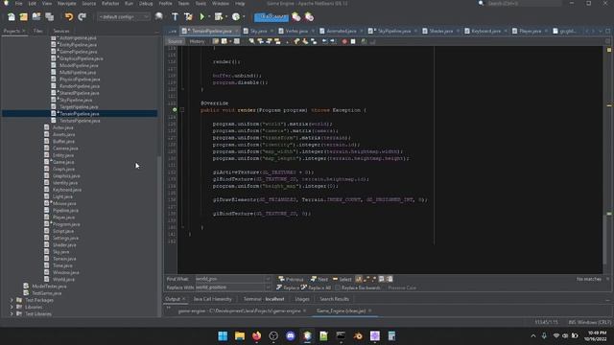Click the Next button in find bar
This screenshot has width=614, height=345.
[x=319, y=279]
